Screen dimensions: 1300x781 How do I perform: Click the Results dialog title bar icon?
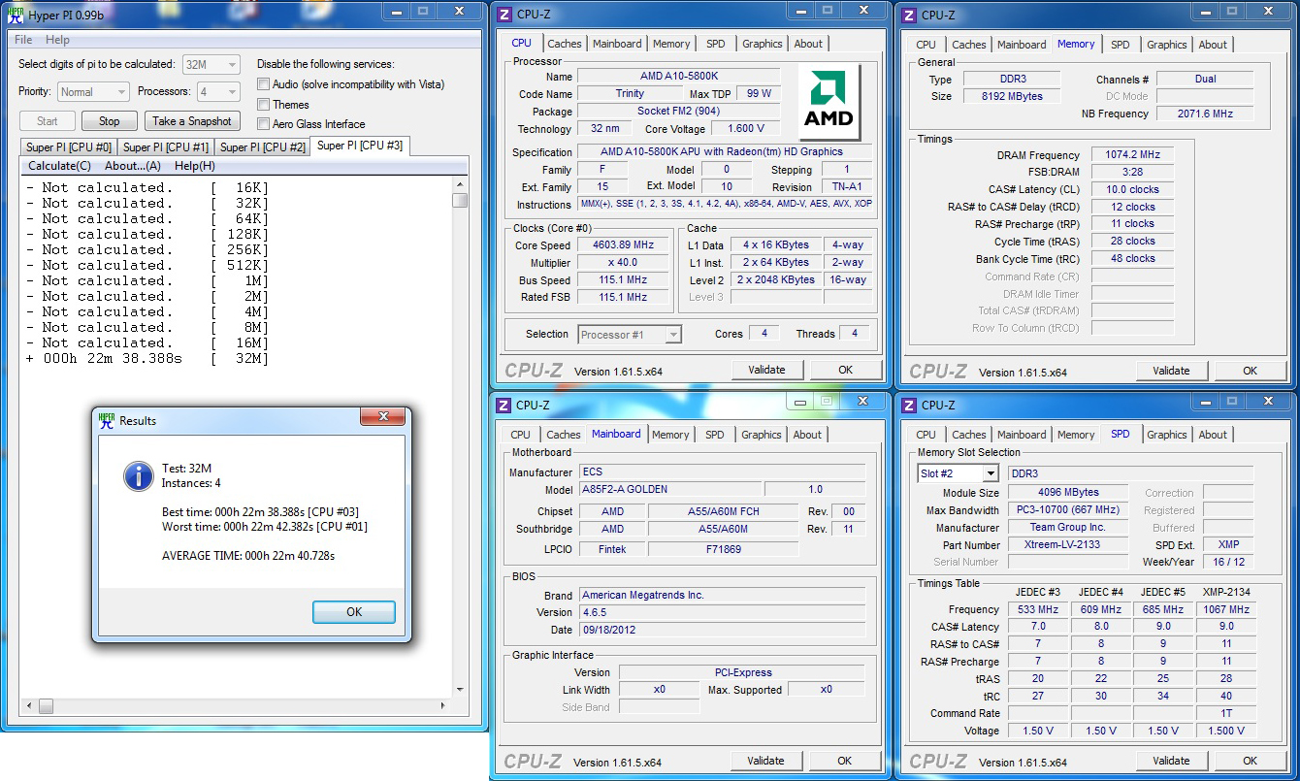coord(107,419)
